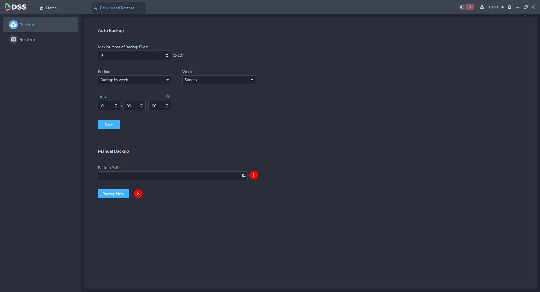Open the alarm count badge showing 0
540x292 pixels.
tap(470, 7)
